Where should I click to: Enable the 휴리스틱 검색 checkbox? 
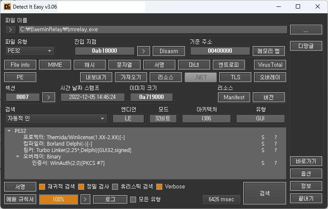(115, 187)
